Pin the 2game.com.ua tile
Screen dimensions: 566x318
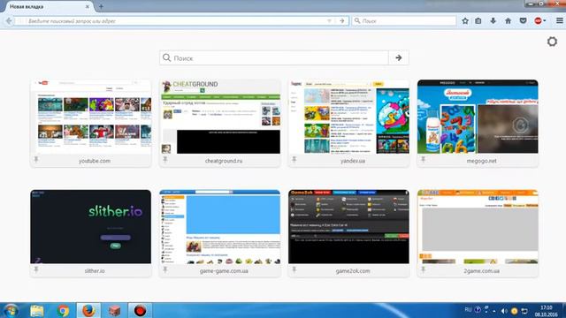[423, 269]
